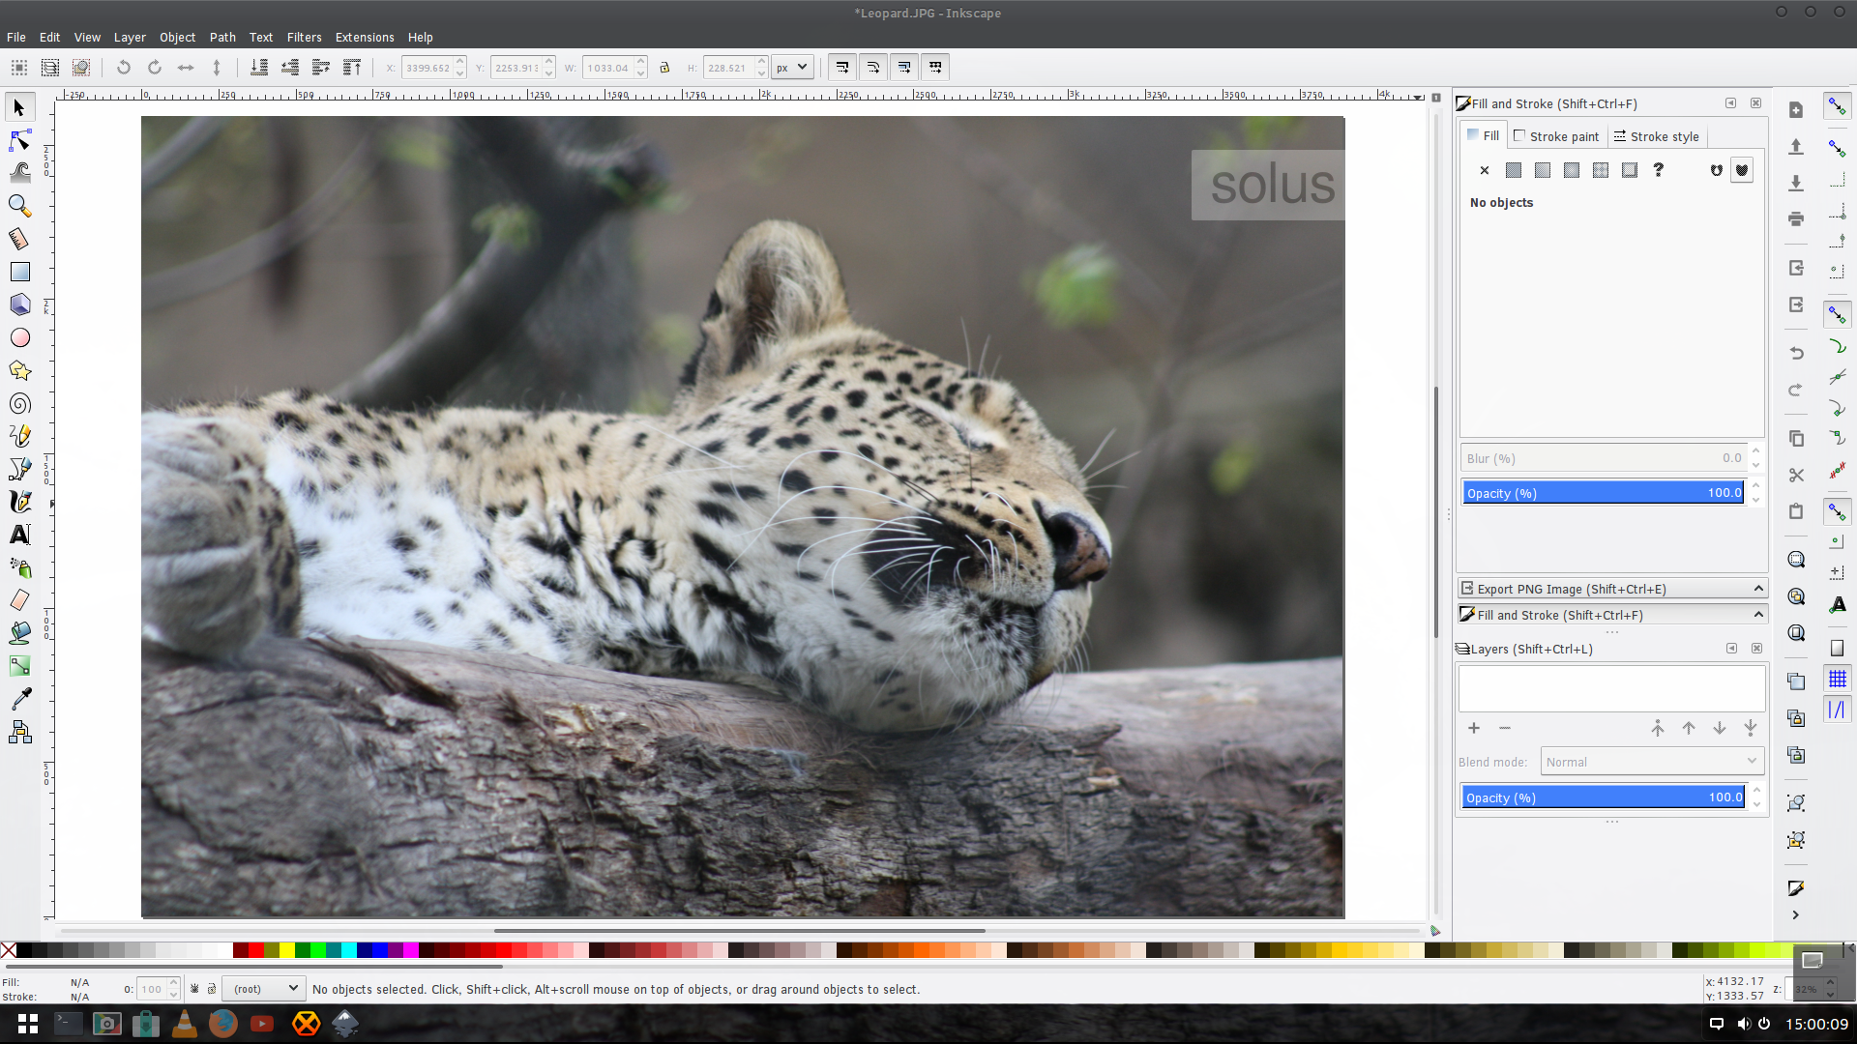Select the Circle ellipse tool
Viewport: 1857px width, 1044px height.
pyautogui.click(x=19, y=337)
